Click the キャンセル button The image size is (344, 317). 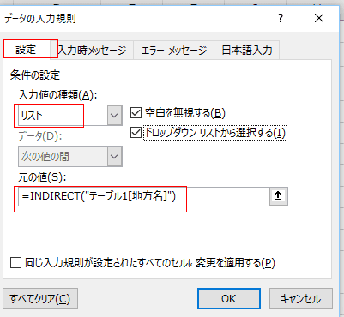pyautogui.click(x=301, y=299)
